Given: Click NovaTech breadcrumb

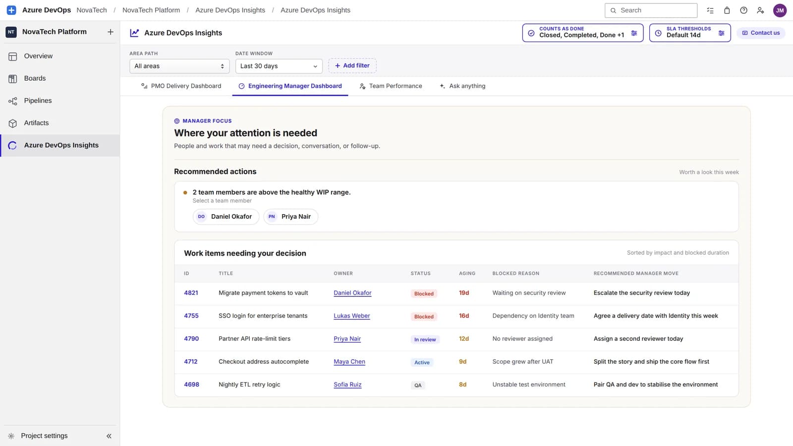Looking at the screenshot, I should coord(92,10).
